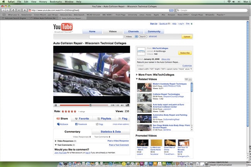Click Customize embed link
The width and height of the screenshot is (251, 167).
187,66
